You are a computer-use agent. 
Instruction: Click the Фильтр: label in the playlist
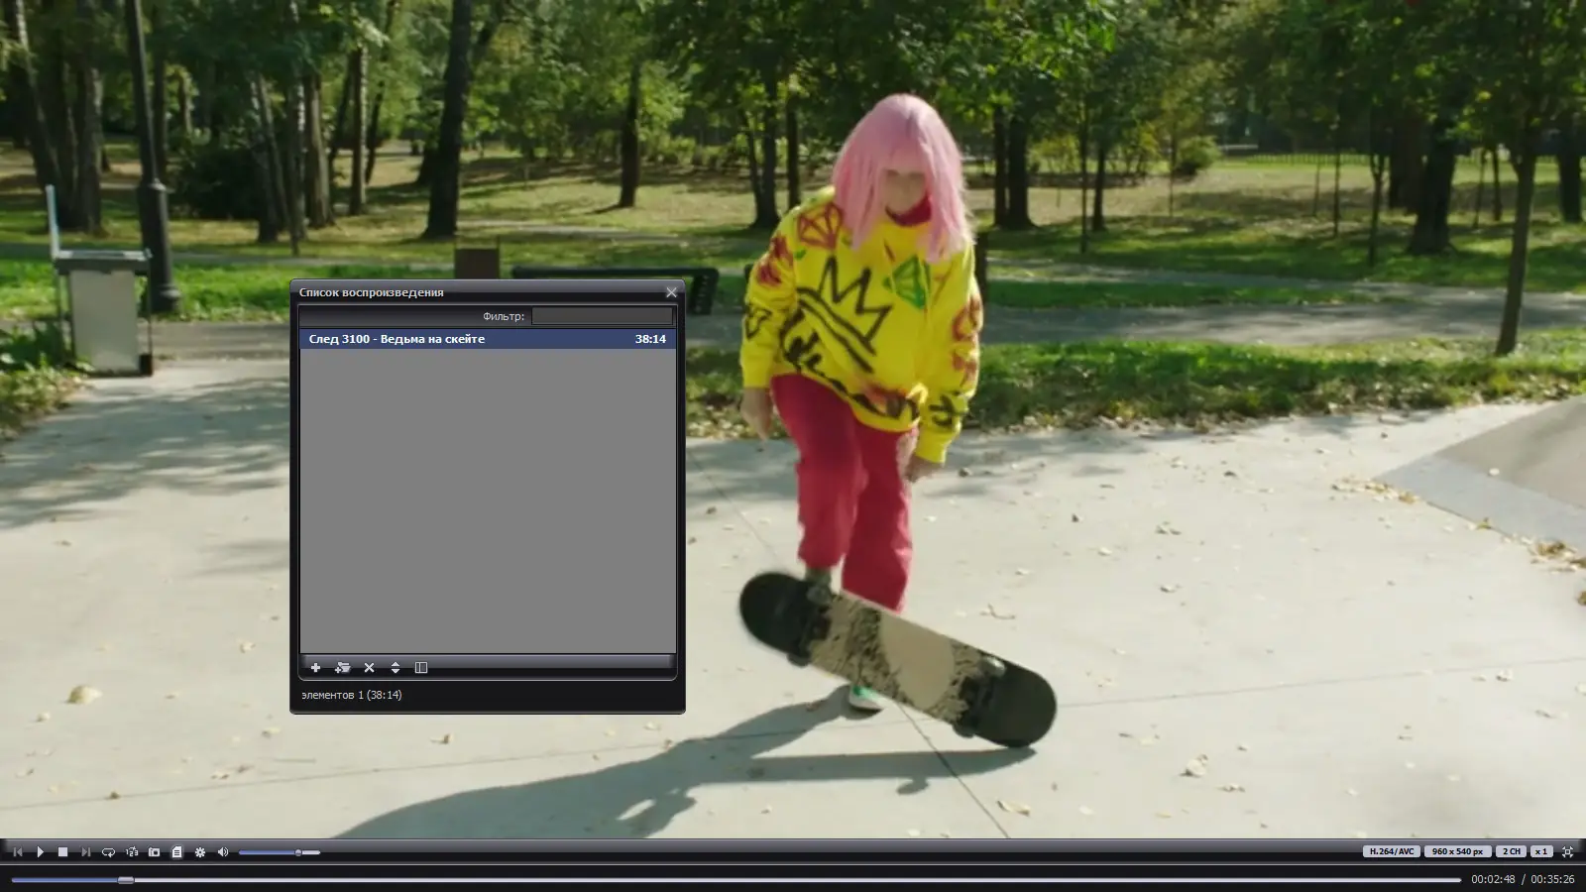point(504,316)
